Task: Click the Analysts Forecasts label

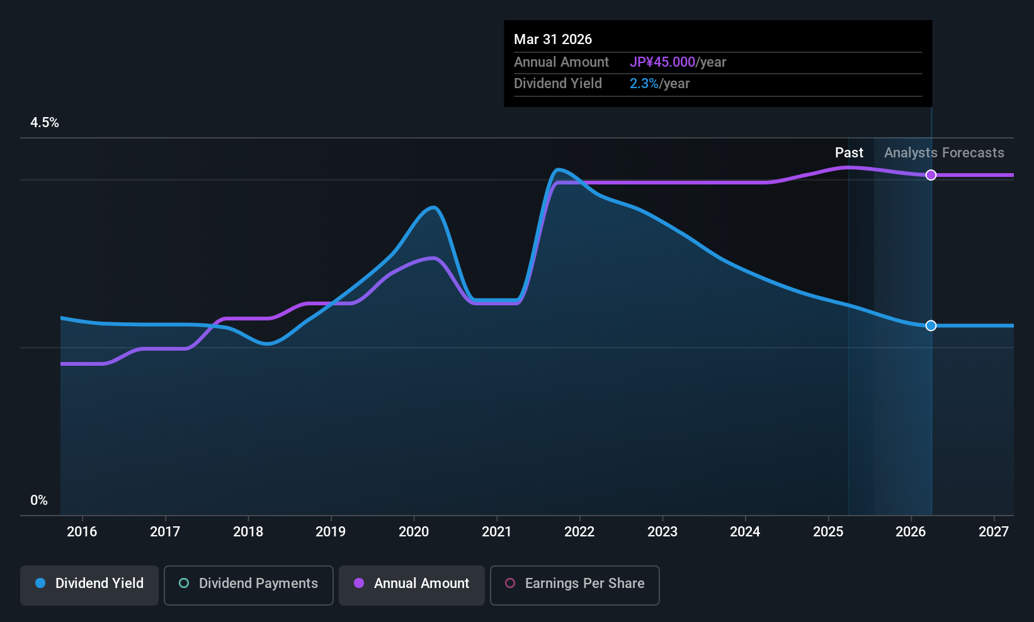Action: coord(944,153)
